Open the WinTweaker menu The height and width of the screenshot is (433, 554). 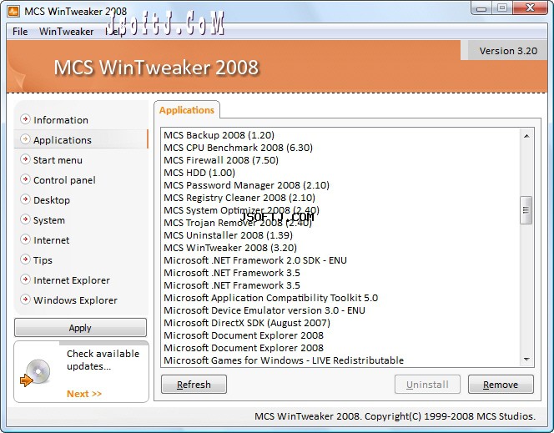click(x=67, y=32)
